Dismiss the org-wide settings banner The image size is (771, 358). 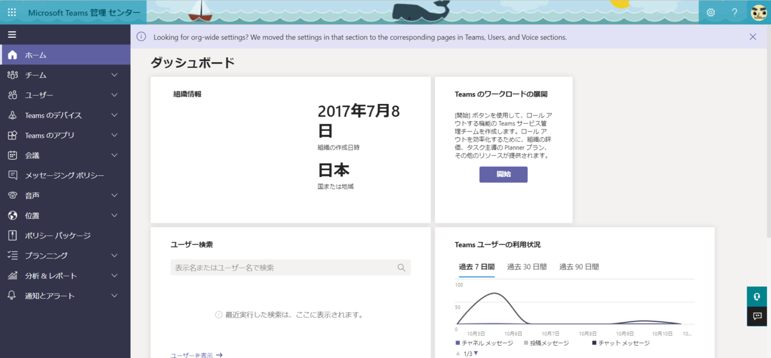pyautogui.click(x=753, y=37)
